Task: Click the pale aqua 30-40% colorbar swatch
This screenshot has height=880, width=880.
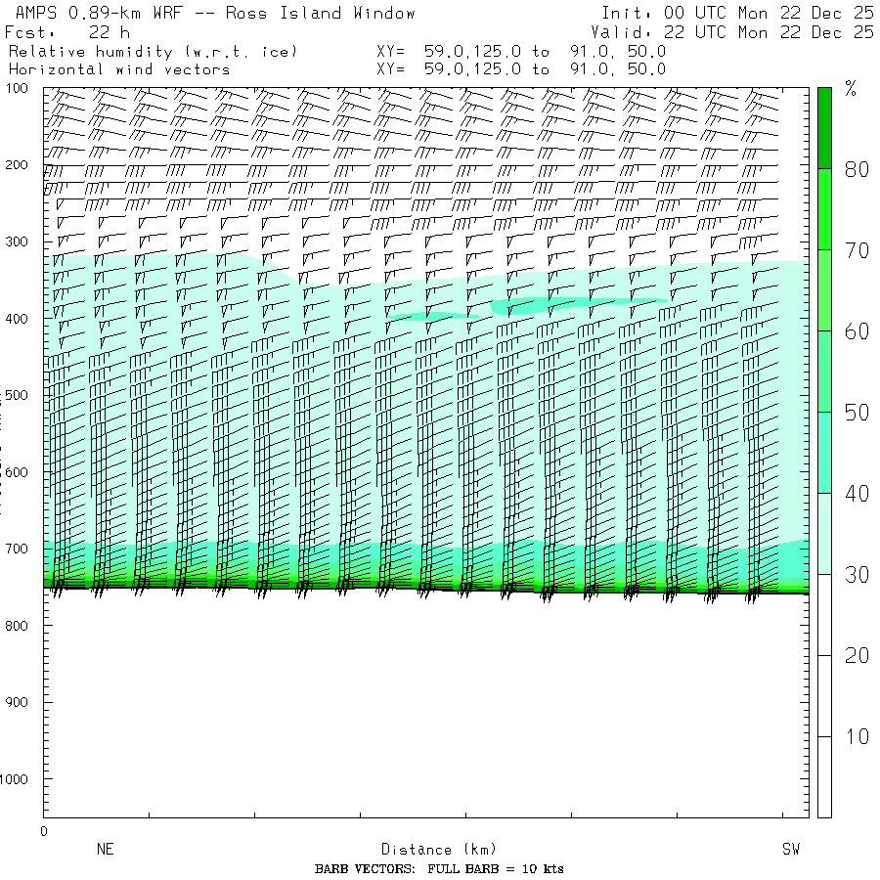Action: [x=824, y=534]
